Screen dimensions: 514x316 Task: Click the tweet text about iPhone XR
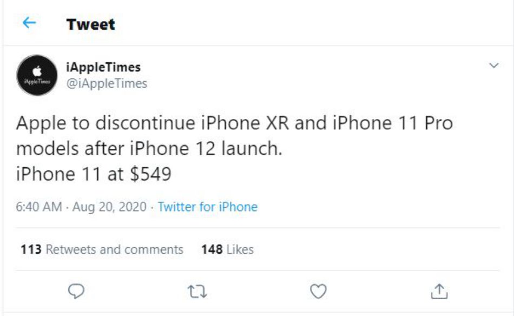pos(234,136)
